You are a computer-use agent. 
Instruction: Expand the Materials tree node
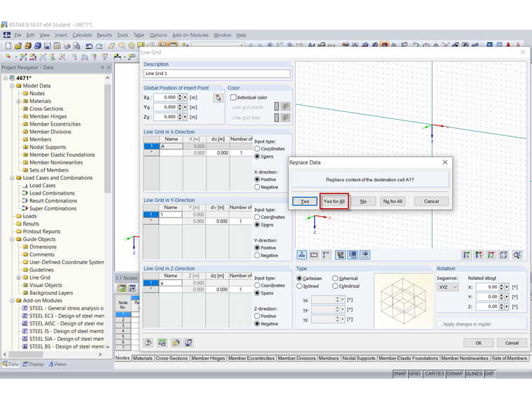19,101
